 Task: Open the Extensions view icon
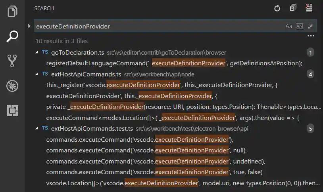point(12,110)
